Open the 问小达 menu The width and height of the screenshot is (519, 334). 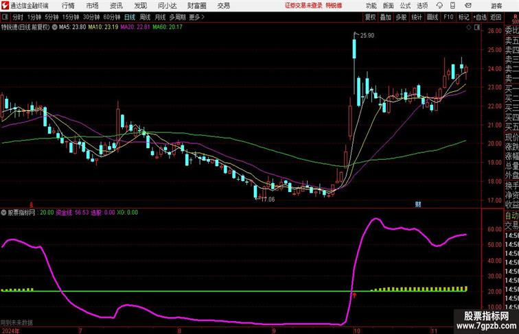point(167,5)
